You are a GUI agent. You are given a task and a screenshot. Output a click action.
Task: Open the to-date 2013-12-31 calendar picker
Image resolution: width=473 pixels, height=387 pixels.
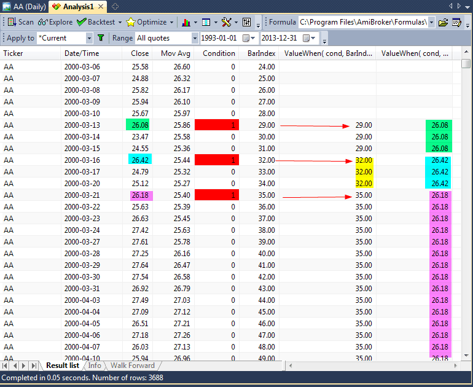click(x=307, y=38)
